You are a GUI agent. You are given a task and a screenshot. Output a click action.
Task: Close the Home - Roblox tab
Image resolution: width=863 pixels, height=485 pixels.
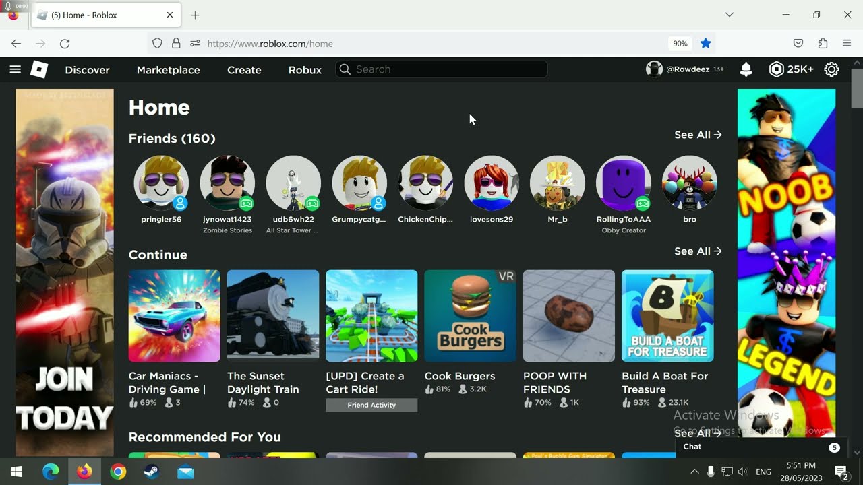point(170,15)
